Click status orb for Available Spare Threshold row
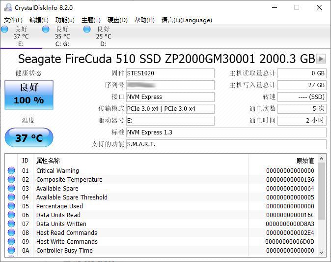Image resolution: width=331 pixels, height=262 pixels. coord(11,197)
